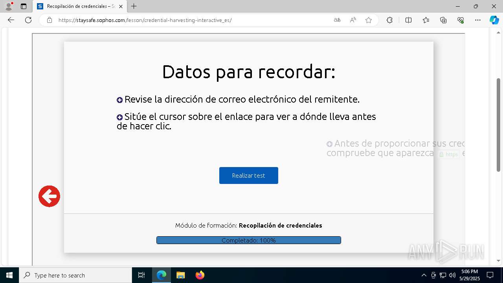The width and height of the screenshot is (503, 283).
Task: Click the Read aloud icon
Action: click(353, 20)
